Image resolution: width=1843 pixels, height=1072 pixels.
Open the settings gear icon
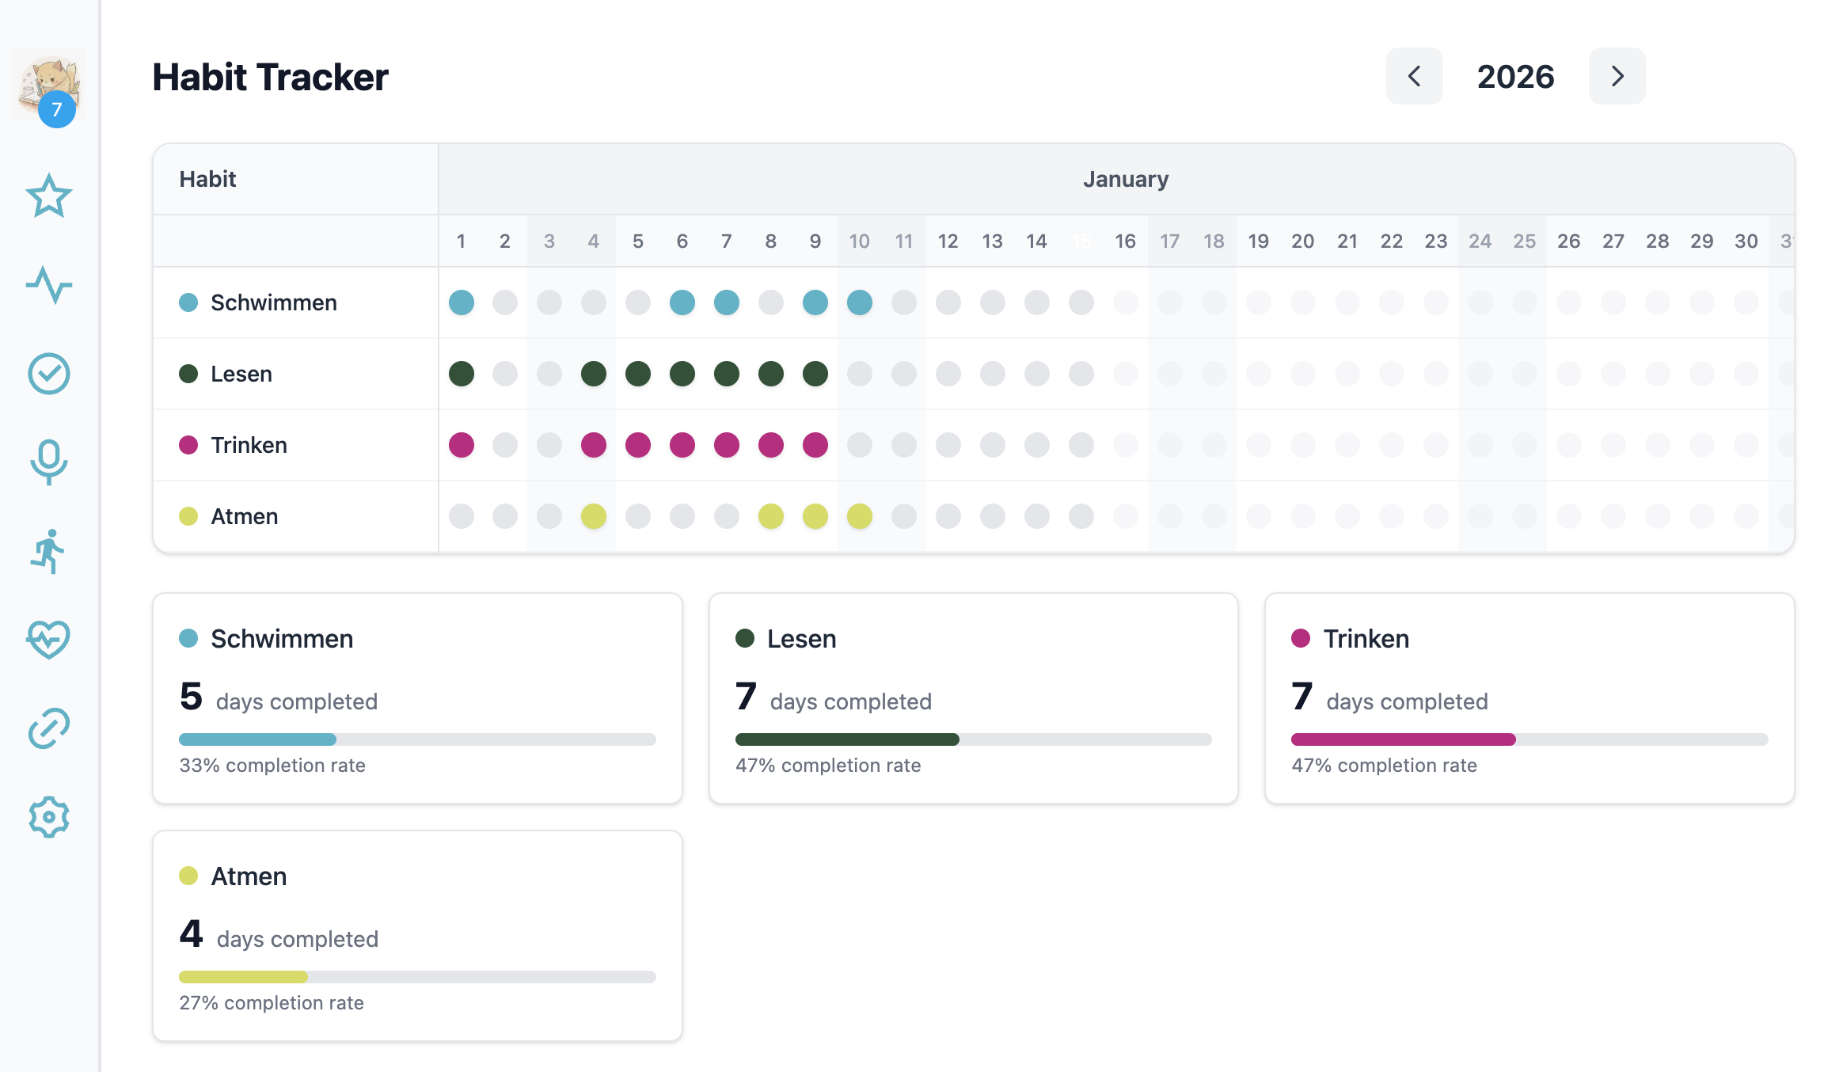click(x=49, y=817)
